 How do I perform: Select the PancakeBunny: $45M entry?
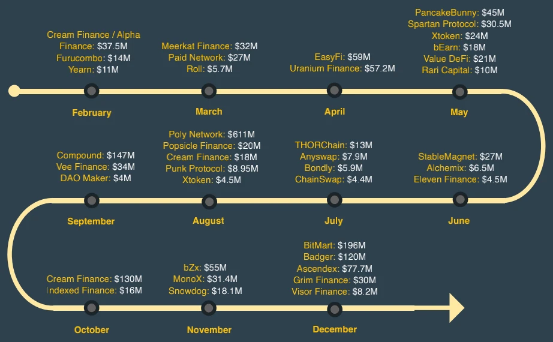[x=459, y=13]
